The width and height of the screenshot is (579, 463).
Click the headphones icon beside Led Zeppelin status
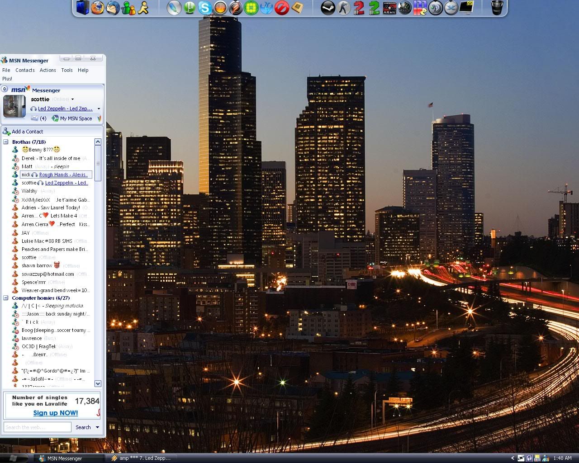33,109
